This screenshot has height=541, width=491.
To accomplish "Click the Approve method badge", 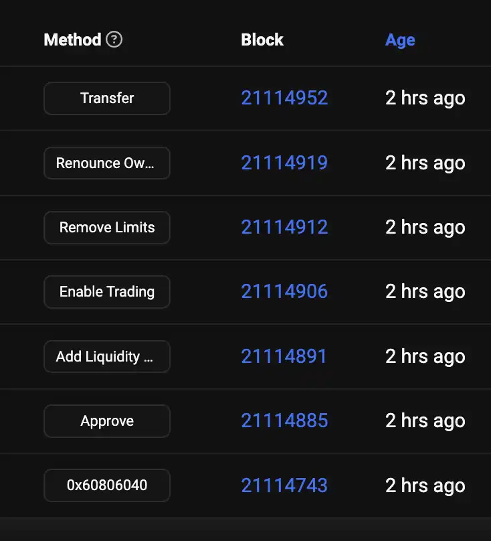I will pyautogui.click(x=107, y=421).
